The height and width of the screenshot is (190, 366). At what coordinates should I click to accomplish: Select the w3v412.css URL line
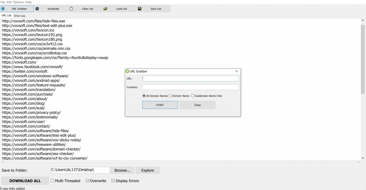[32, 44]
